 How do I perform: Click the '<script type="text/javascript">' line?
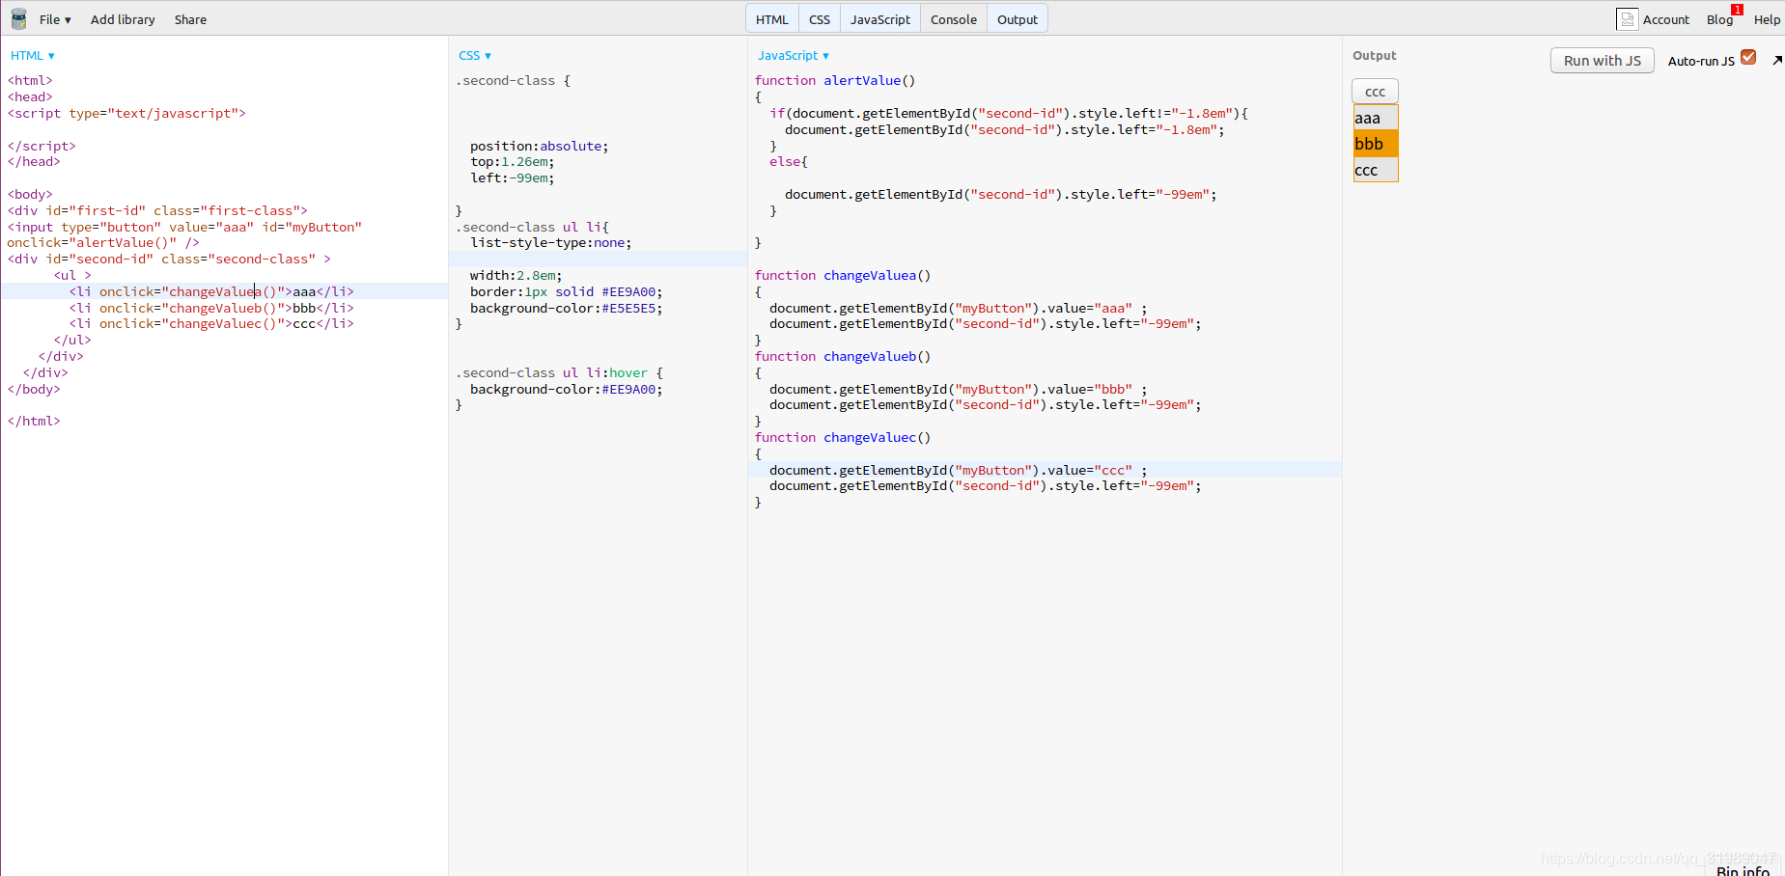pyautogui.click(x=126, y=114)
